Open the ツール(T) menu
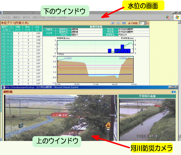The width and height of the screenshot is (181, 155). 51,17
